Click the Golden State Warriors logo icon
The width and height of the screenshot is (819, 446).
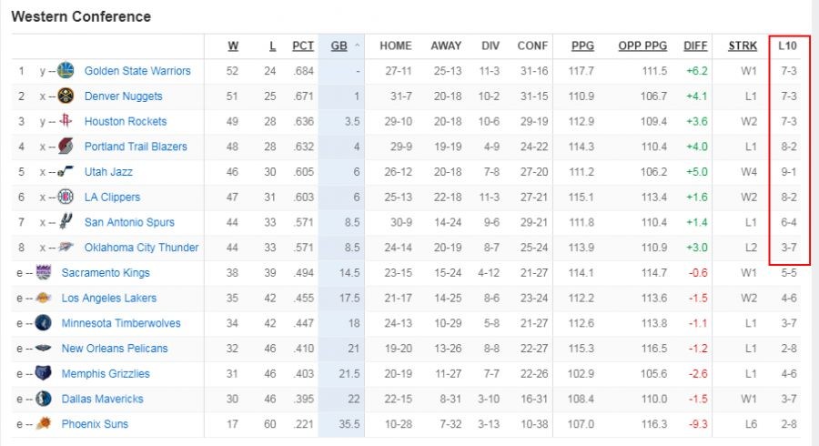pos(65,70)
